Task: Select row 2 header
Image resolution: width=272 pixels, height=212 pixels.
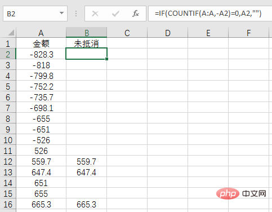Action: coord(8,54)
